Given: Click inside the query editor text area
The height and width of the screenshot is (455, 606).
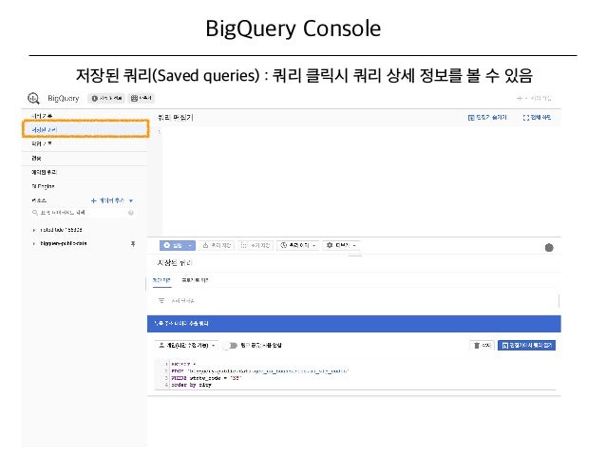Looking at the screenshot, I should [x=359, y=180].
